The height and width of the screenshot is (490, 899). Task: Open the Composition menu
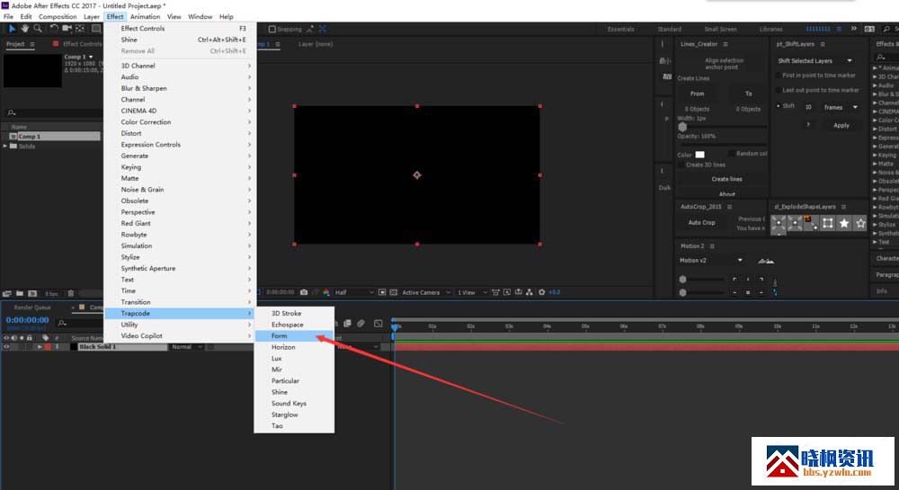(x=58, y=16)
